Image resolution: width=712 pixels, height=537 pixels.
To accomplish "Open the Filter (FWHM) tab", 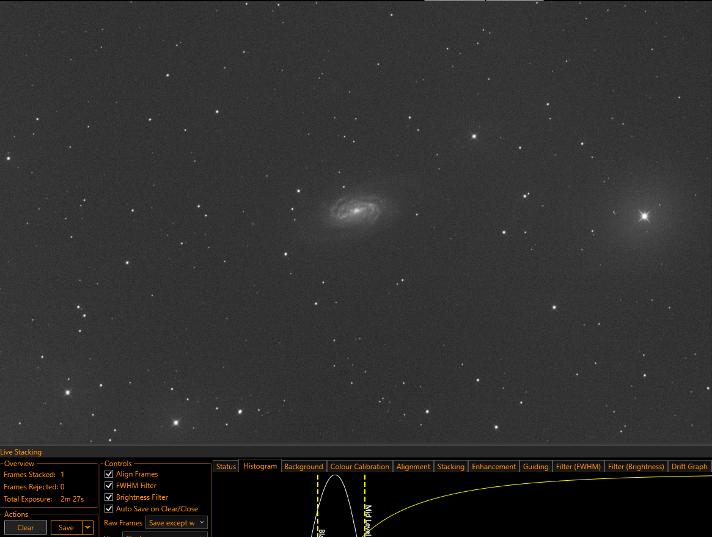I will [x=578, y=466].
